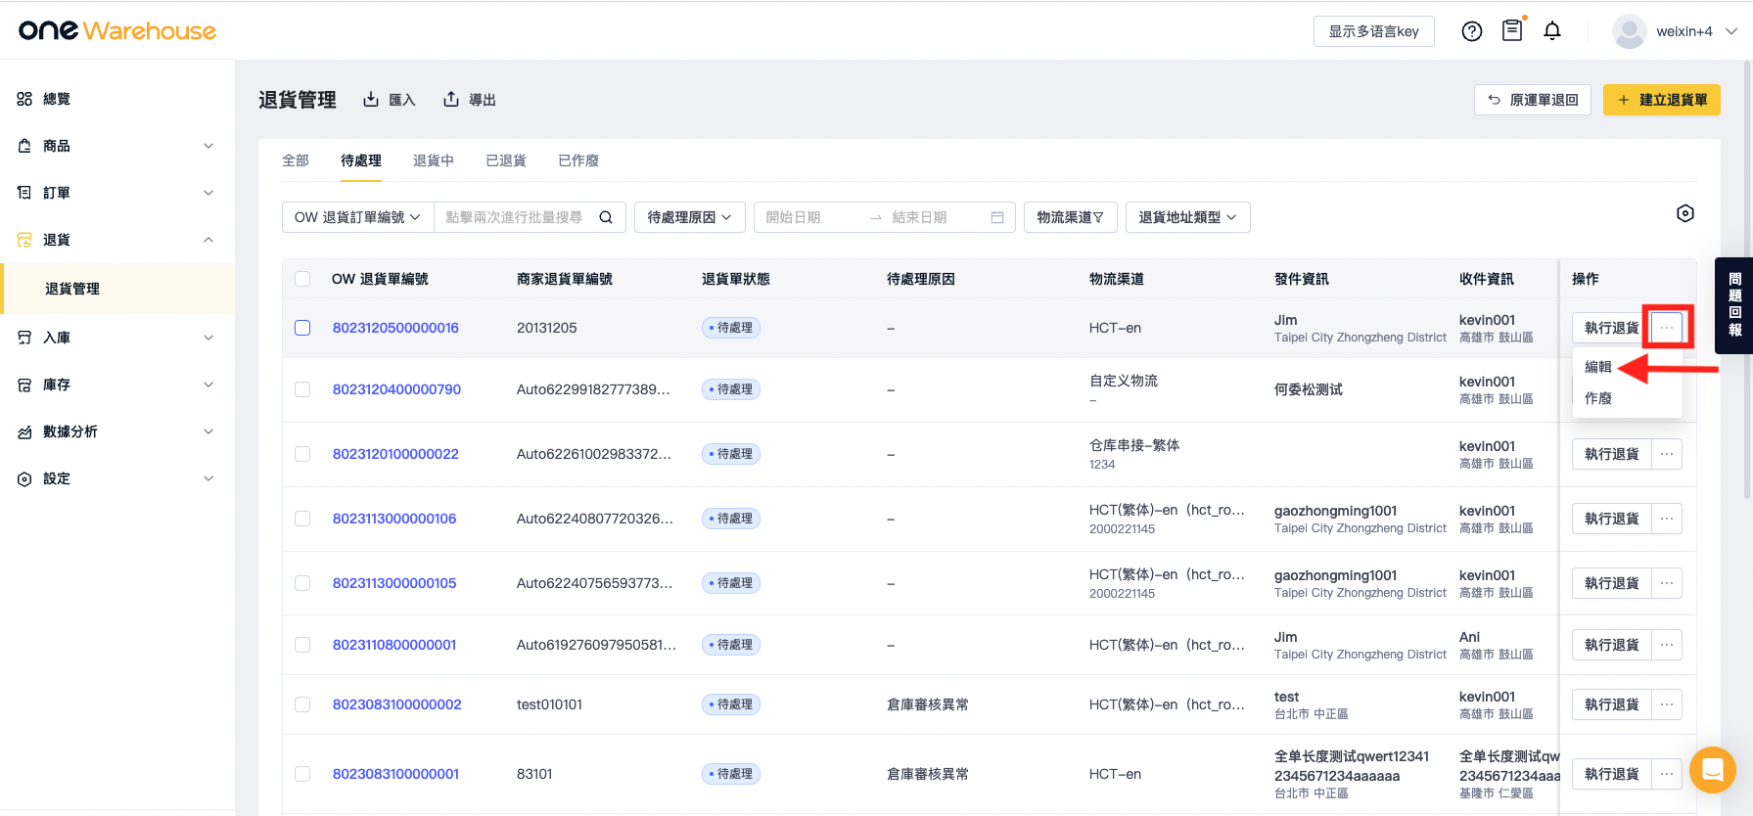Open more actions for order 8023113000000105
The image size is (1753, 816).
pos(1667,583)
